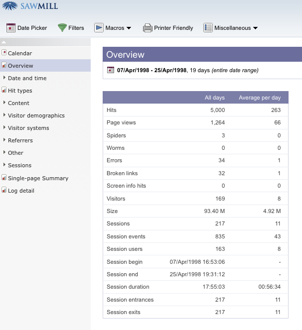Expand the Date and time tree
Image resolution: width=302 pixels, height=330 pixels.
coord(4,78)
